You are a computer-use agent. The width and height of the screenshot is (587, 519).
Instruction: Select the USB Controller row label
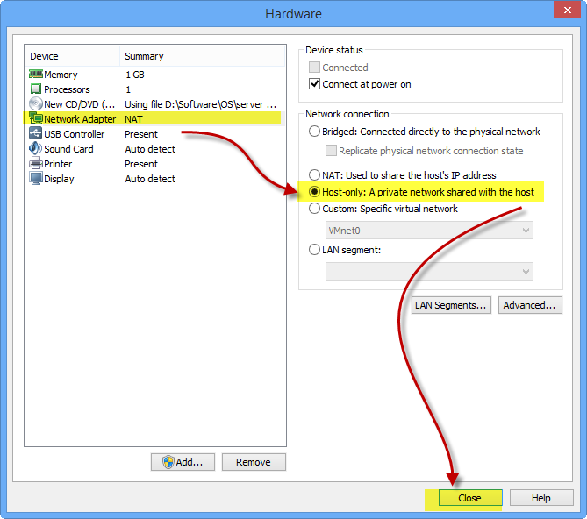pos(74,134)
